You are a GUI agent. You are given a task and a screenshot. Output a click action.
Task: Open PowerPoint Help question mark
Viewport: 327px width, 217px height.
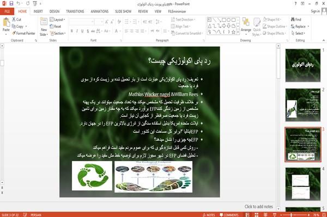[x=295, y=4]
